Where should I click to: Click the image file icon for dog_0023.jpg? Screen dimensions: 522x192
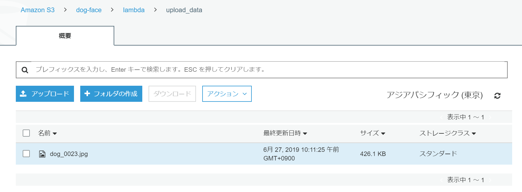pos(42,154)
